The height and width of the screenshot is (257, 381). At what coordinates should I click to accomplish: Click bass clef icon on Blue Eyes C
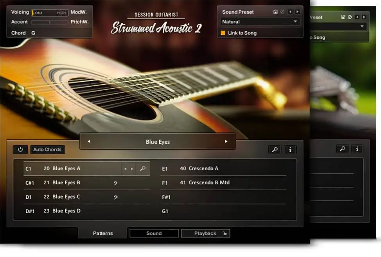pos(116,197)
